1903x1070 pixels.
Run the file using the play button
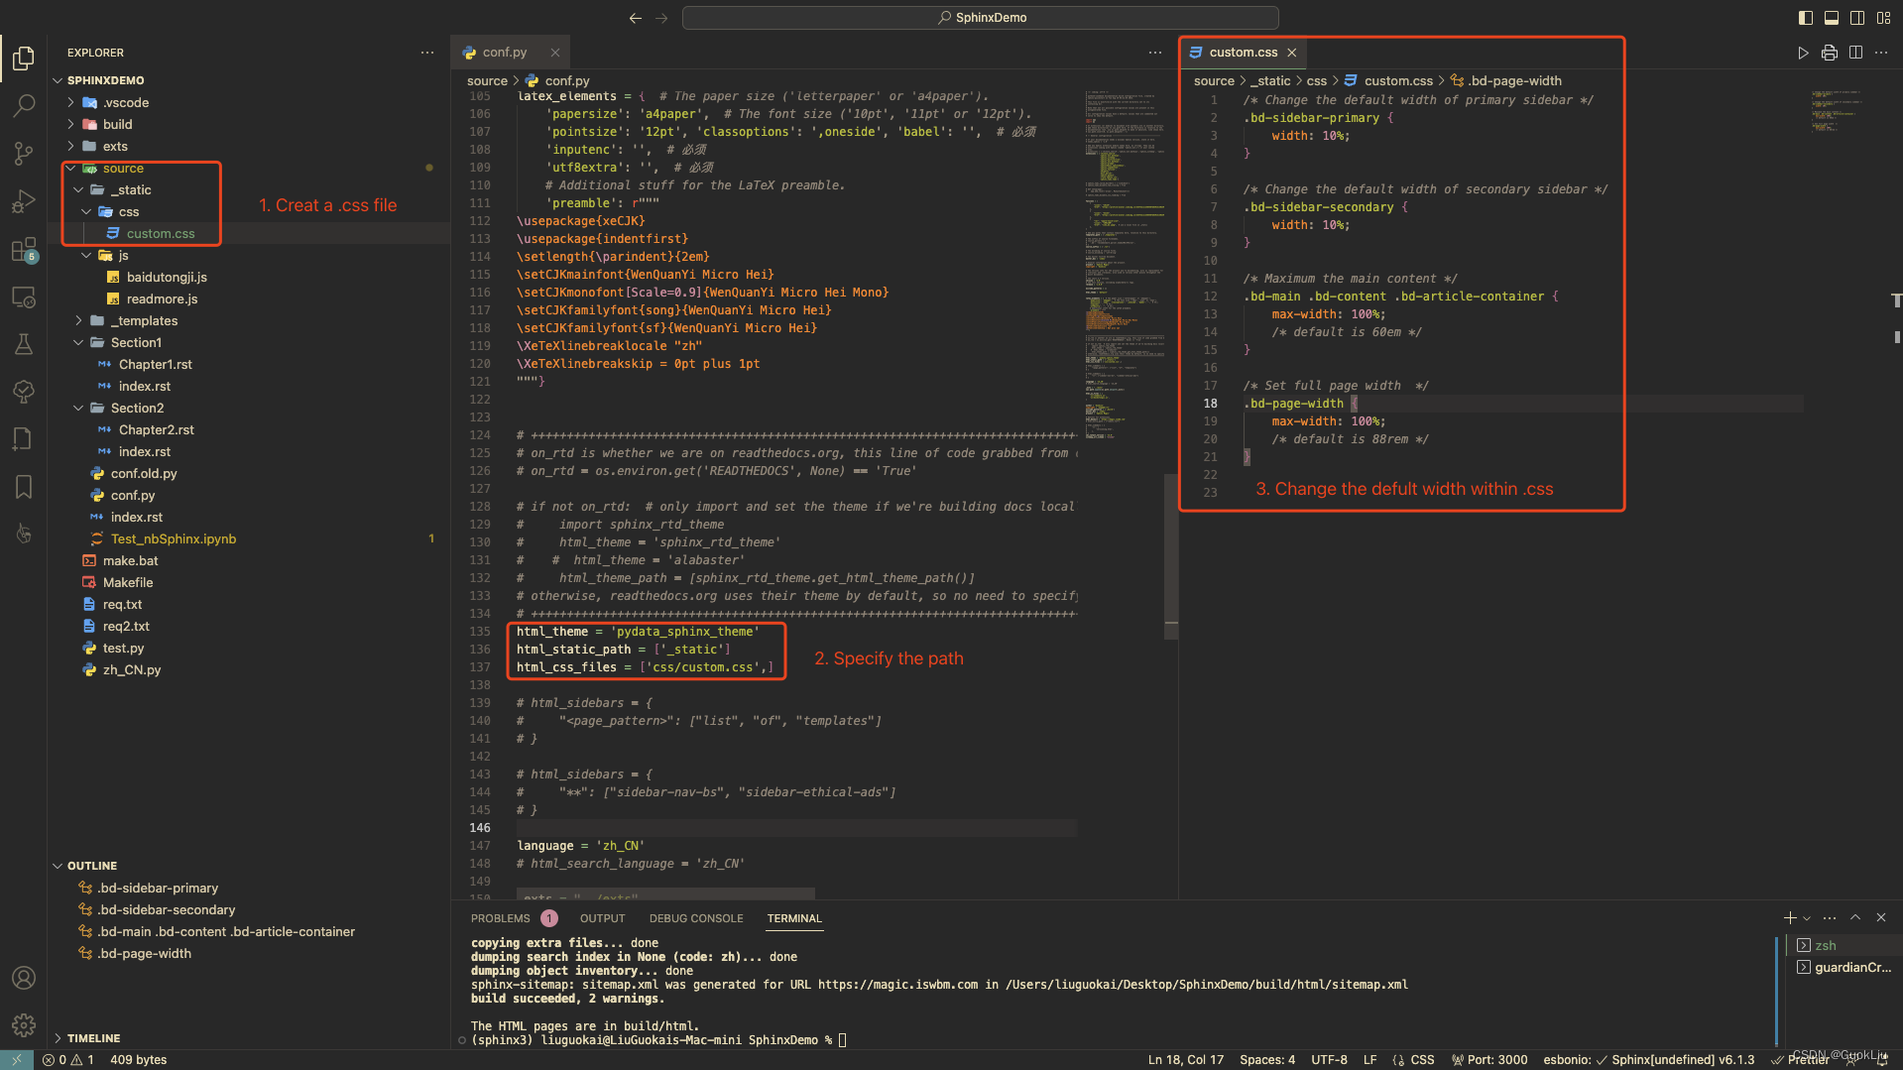pyautogui.click(x=1803, y=53)
